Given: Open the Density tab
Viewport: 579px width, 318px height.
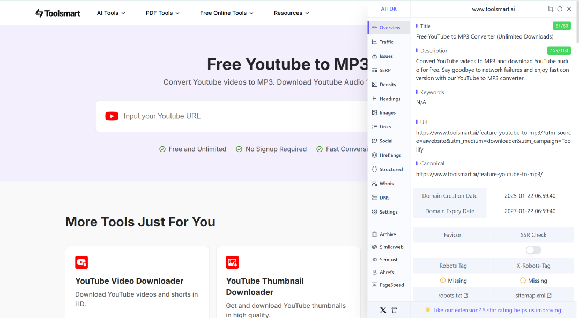Looking at the screenshot, I should tap(389, 85).
